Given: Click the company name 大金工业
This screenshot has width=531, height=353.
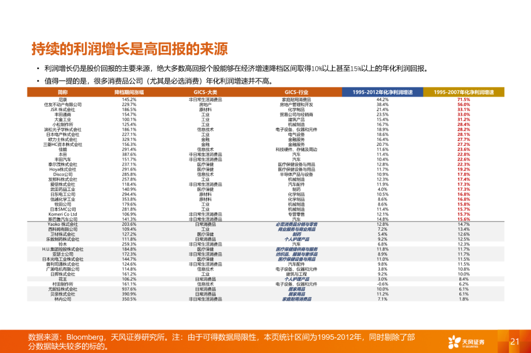Looking at the screenshot, I should click(62, 120).
